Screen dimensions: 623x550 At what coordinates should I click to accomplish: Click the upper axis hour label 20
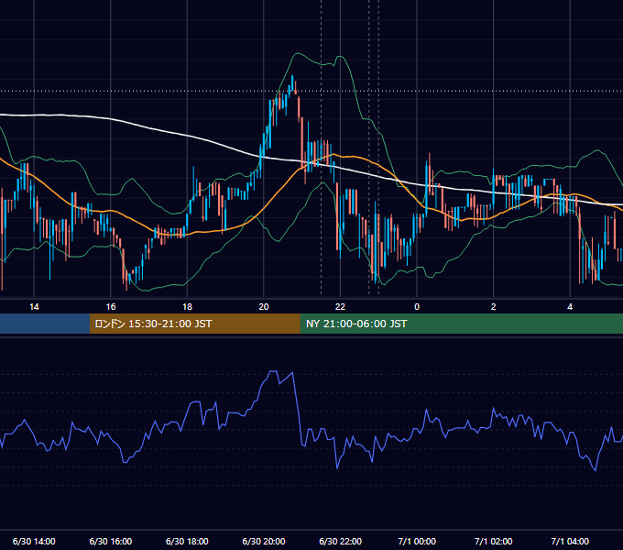[x=264, y=307]
